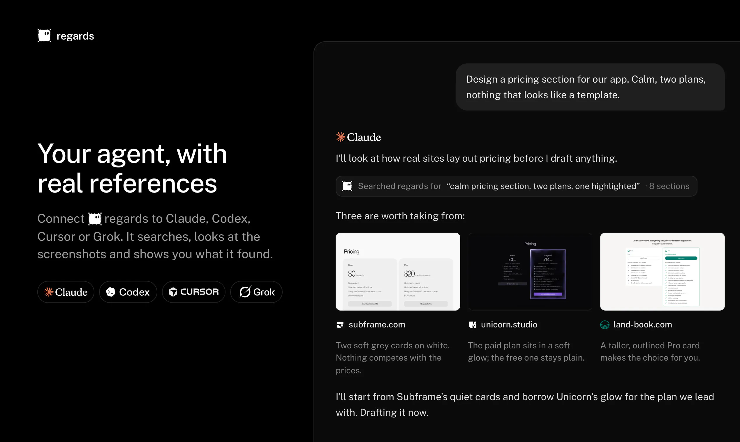Open the subframe.com link
Image resolution: width=740 pixels, height=442 pixels.
pyautogui.click(x=377, y=325)
